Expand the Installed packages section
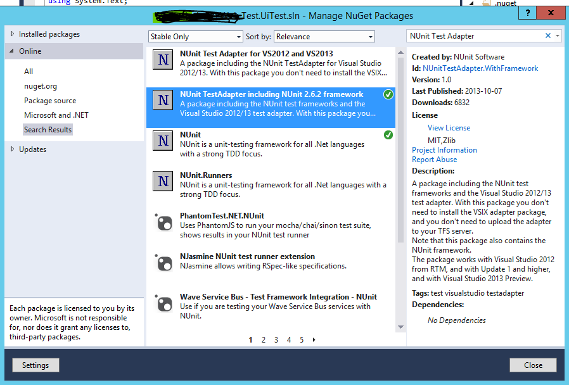 click(12, 34)
